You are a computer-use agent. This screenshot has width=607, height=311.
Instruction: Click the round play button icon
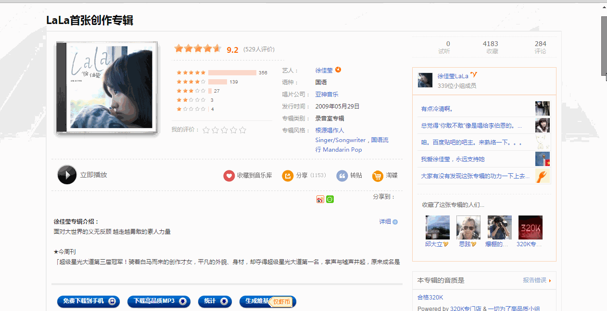point(67,175)
